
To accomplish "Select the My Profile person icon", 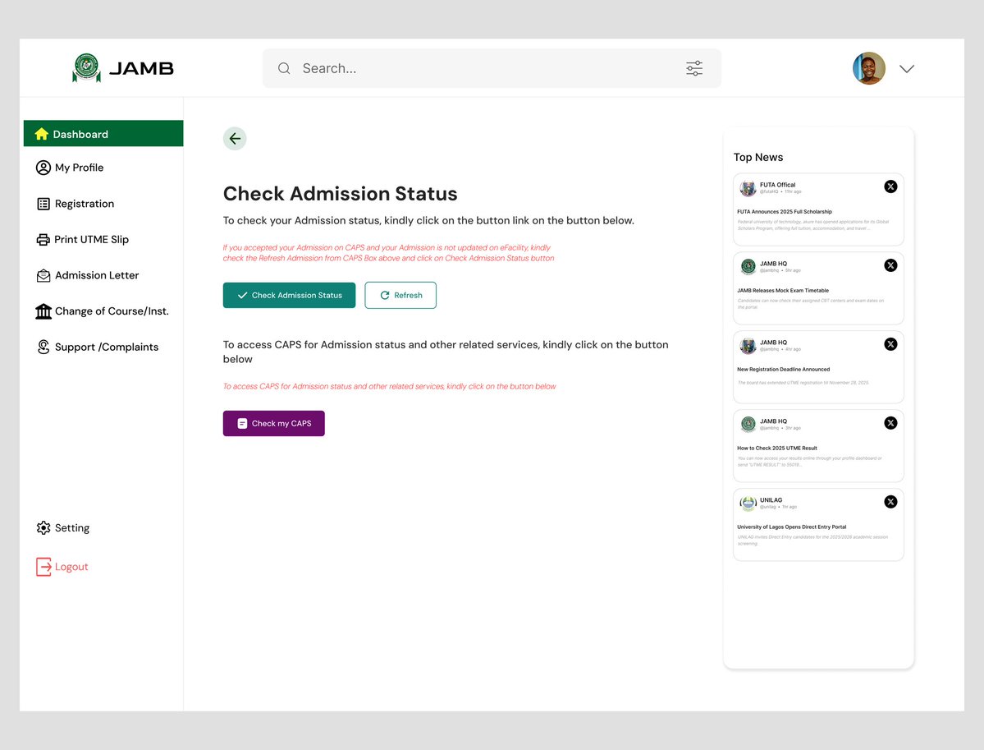I will coord(43,168).
